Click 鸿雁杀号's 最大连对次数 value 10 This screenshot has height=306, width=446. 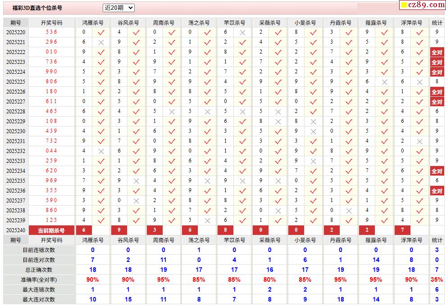coord(93,299)
